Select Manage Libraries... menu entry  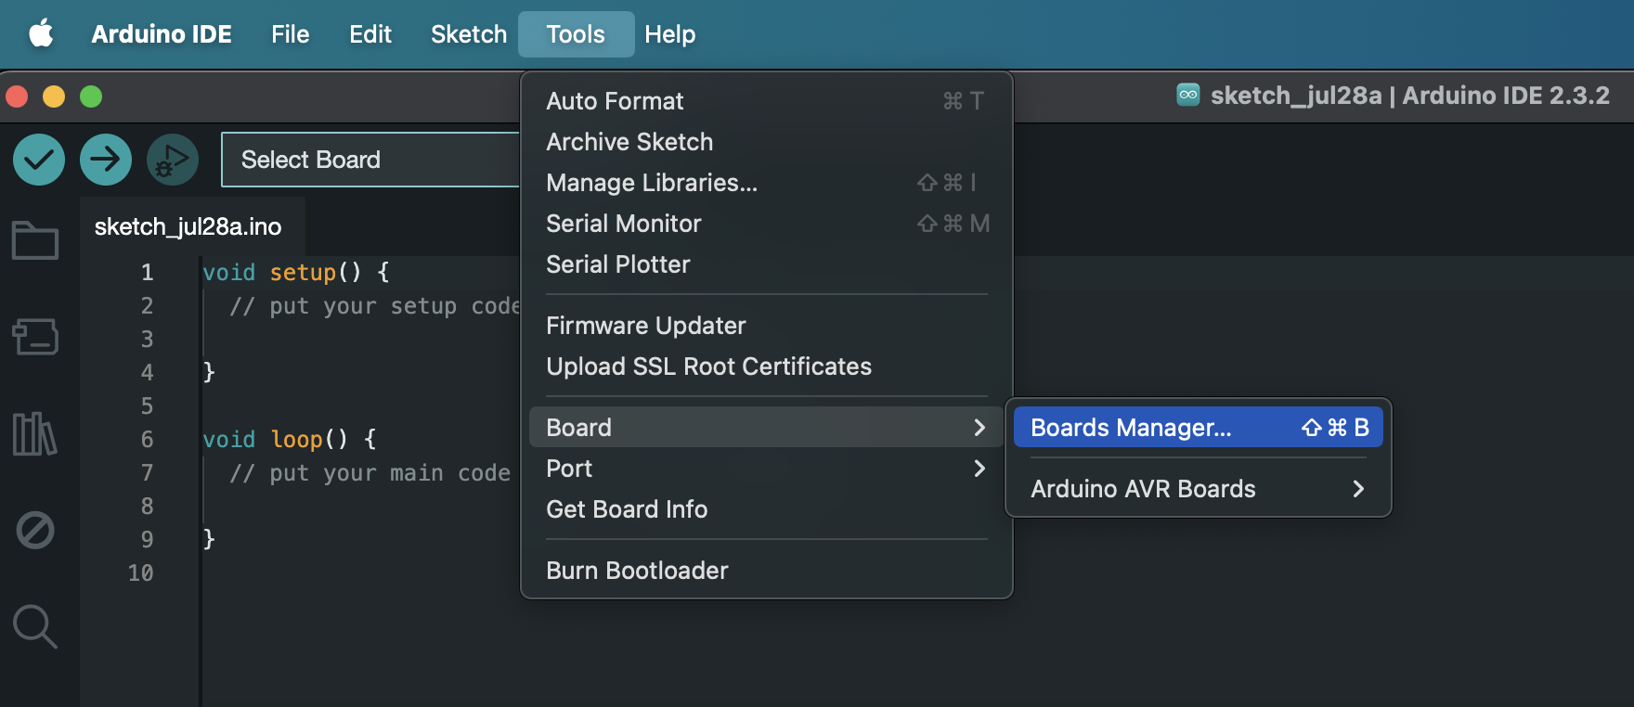(766, 183)
